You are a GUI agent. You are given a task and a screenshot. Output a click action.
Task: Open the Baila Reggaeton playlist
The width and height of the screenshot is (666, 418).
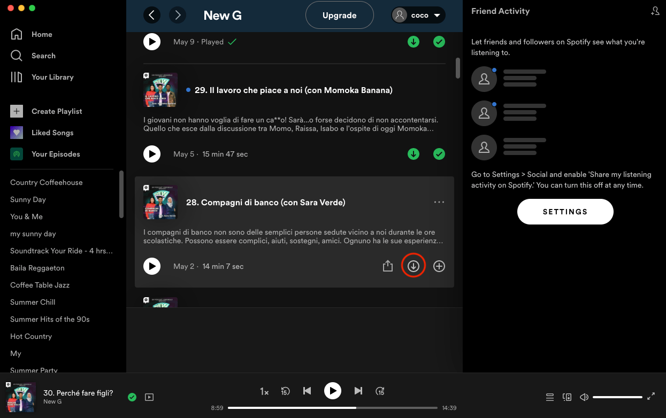[37, 268]
